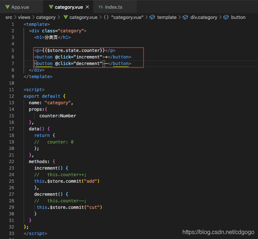Click line number 12 in the gutter
The width and height of the screenshot is (258, 239).
[x=12, y=96]
